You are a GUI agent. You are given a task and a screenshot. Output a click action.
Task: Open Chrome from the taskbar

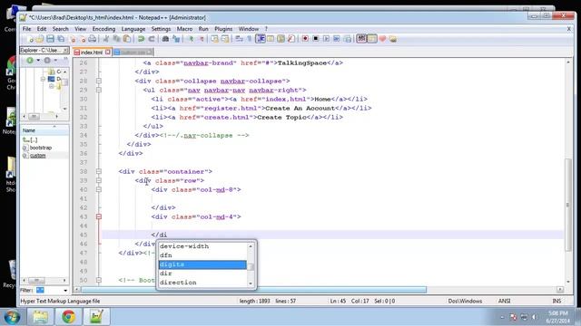[x=68, y=317]
